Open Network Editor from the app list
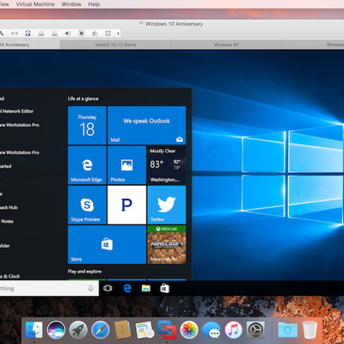 click(x=16, y=111)
